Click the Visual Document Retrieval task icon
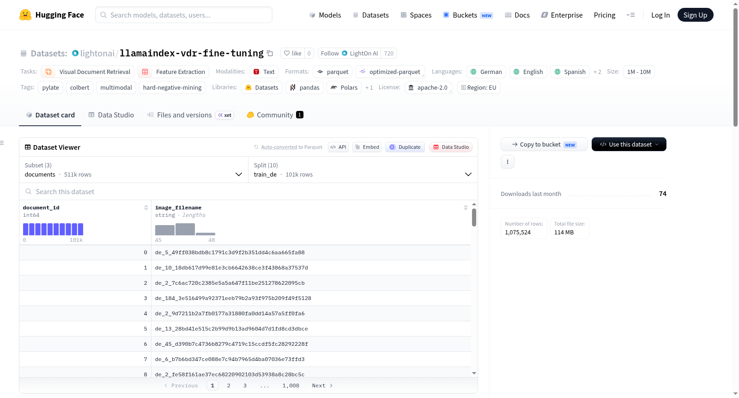 [x=48, y=72]
